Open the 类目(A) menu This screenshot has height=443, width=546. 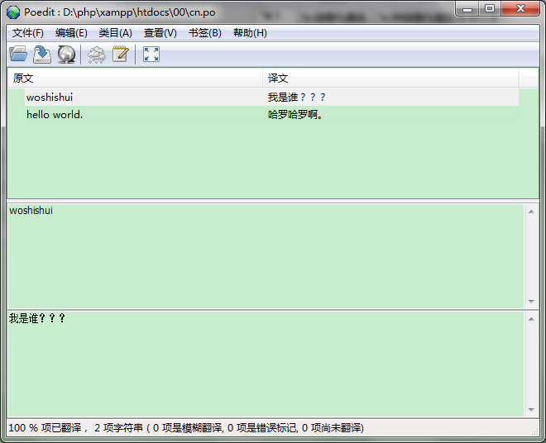115,33
